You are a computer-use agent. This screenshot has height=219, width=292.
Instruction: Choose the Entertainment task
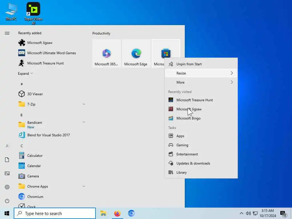[201, 154]
